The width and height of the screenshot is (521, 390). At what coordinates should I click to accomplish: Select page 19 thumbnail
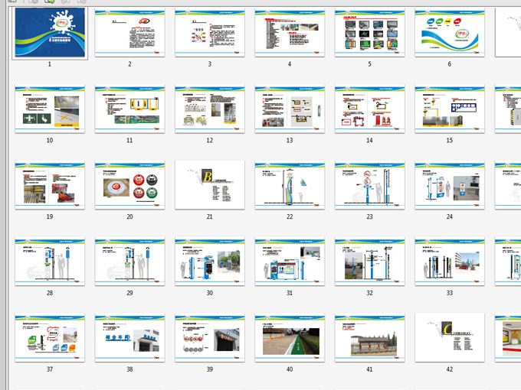pyautogui.click(x=50, y=185)
